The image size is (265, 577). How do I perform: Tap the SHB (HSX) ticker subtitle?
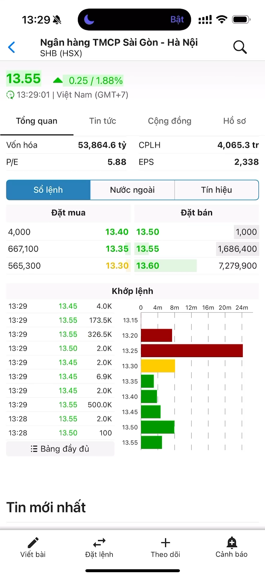[x=61, y=53]
